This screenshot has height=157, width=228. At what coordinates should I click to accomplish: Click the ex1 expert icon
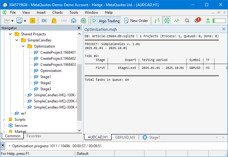(x=17, y=113)
